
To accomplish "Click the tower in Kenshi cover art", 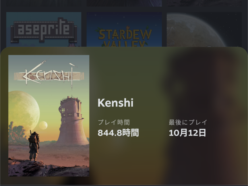I will (x=72, y=121).
